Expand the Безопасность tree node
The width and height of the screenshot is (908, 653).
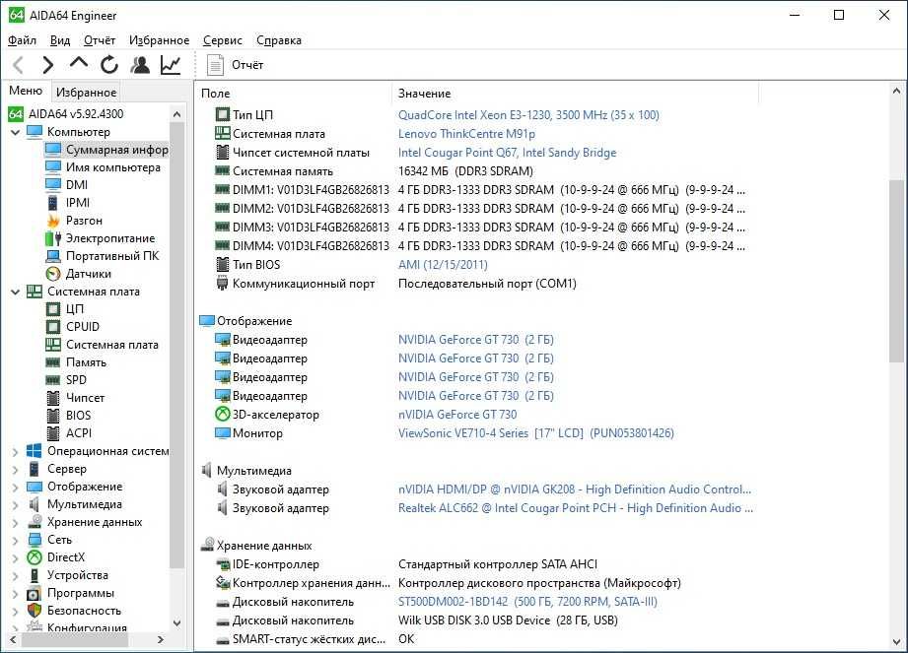(16, 612)
